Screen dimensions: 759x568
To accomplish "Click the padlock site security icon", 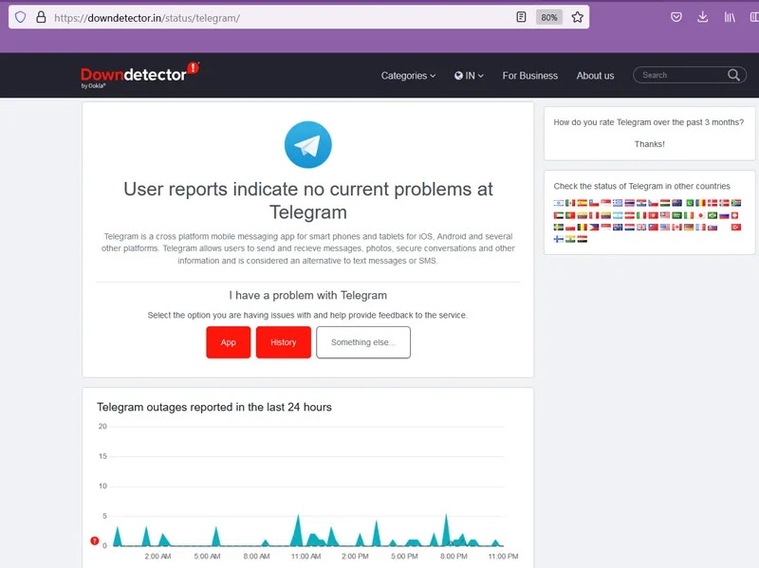I will [x=41, y=17].
